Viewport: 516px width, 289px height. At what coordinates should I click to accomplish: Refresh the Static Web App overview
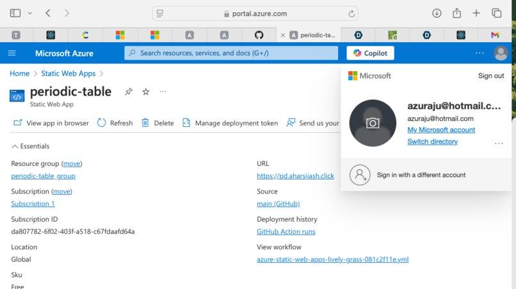pos(115,123)
